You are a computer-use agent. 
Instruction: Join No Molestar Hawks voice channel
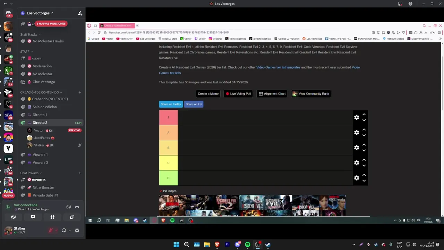pos(51,41)
